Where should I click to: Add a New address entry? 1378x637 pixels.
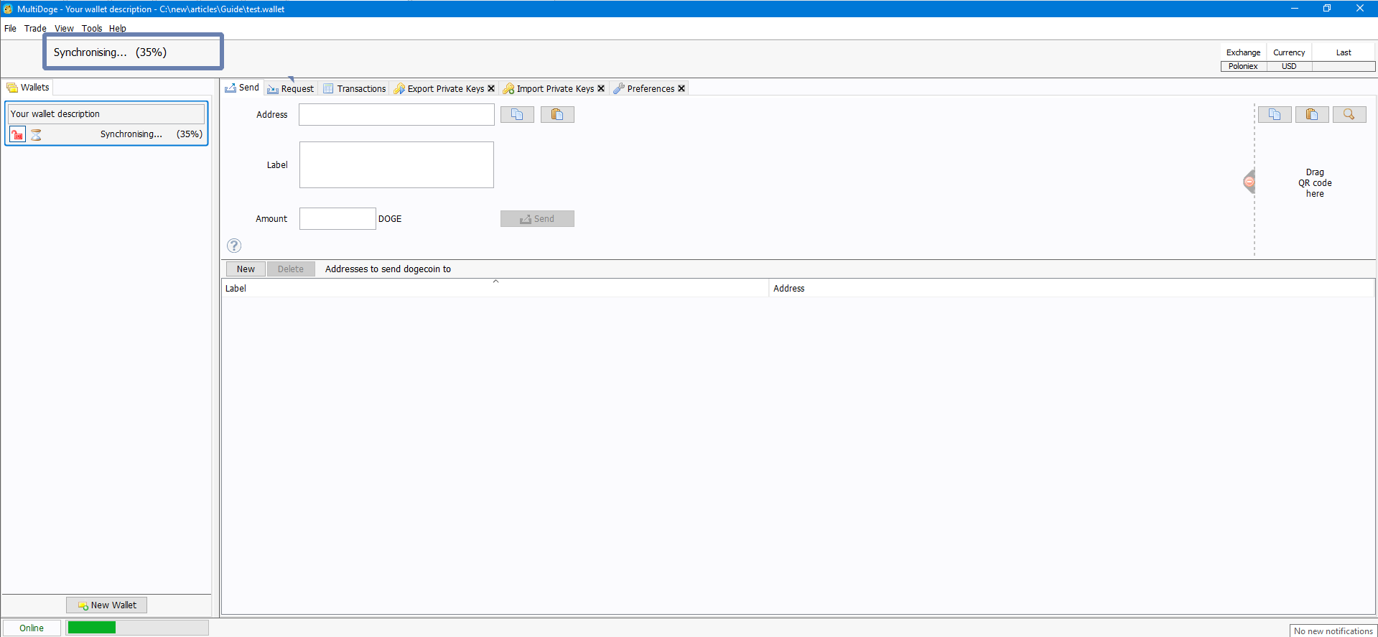pos(246,269)
